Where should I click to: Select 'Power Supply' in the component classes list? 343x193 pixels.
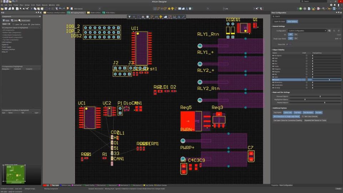[6, 47]
